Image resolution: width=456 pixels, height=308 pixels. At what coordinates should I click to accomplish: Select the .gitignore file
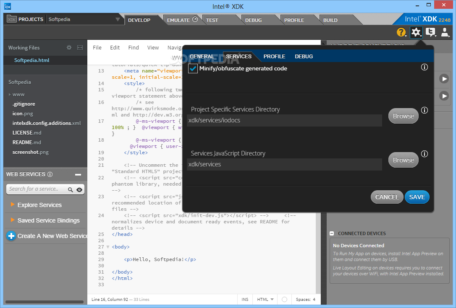(24, 104)
